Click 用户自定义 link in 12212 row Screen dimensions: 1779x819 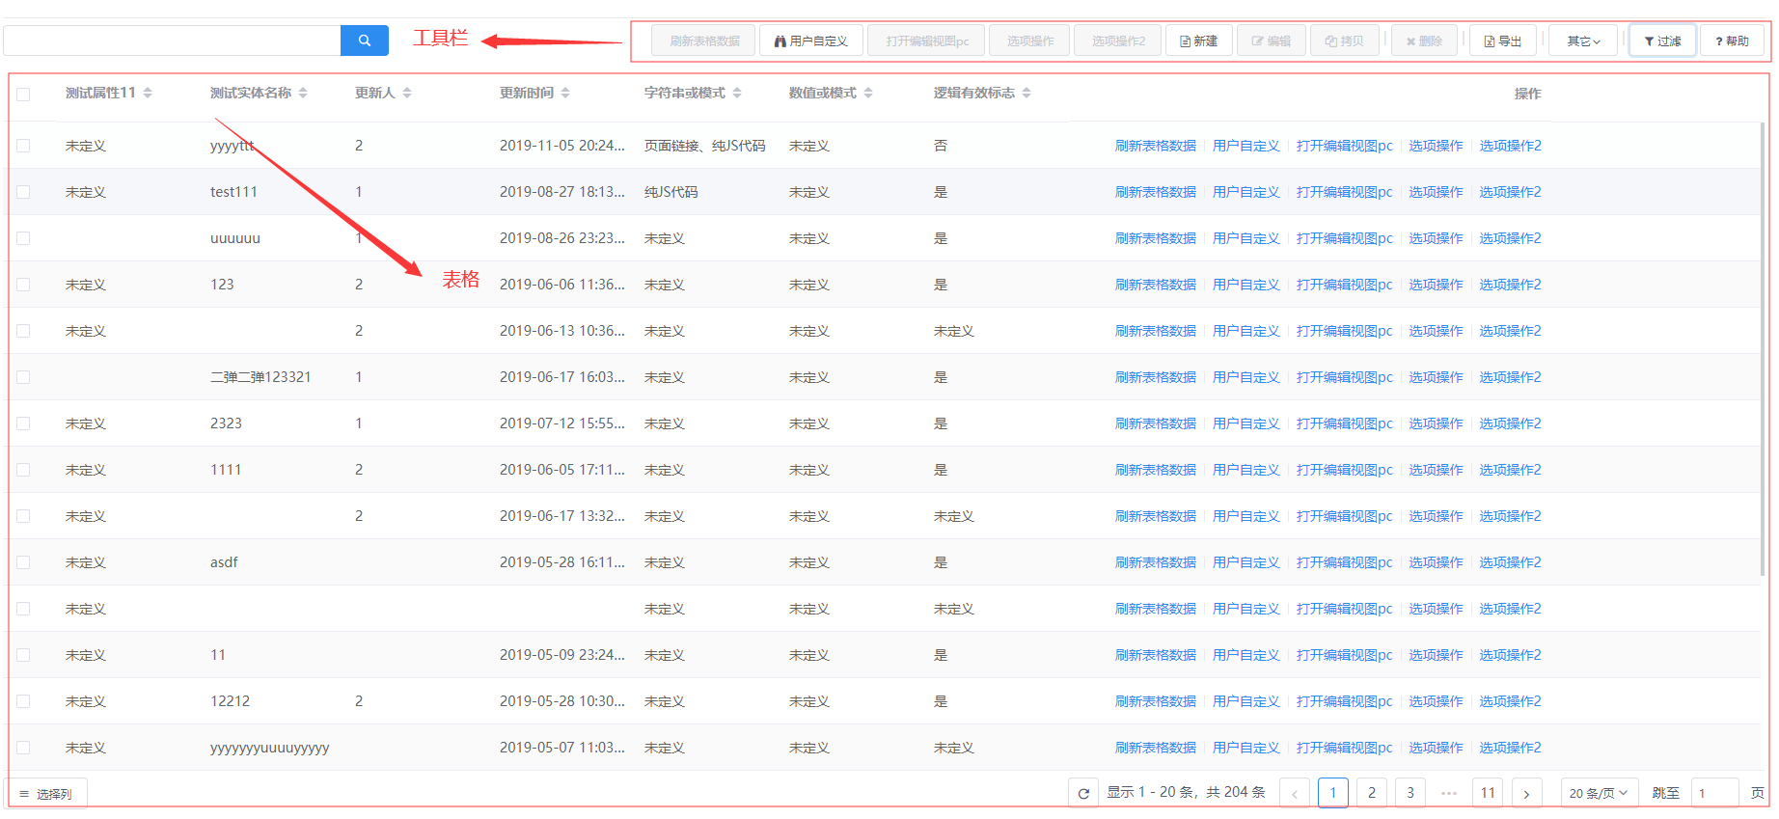click(1246, 701)
